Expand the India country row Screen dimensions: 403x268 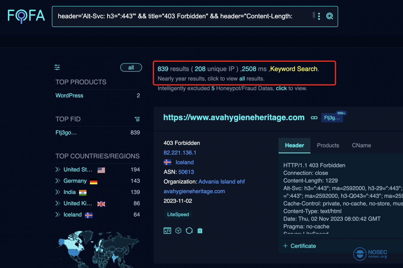58,192
